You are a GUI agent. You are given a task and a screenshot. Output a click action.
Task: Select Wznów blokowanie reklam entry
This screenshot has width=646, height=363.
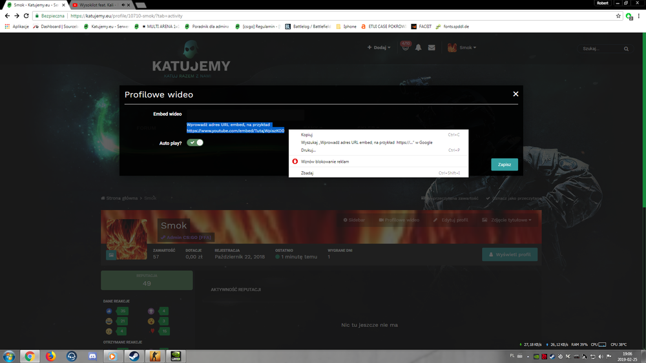coord(378,161)
